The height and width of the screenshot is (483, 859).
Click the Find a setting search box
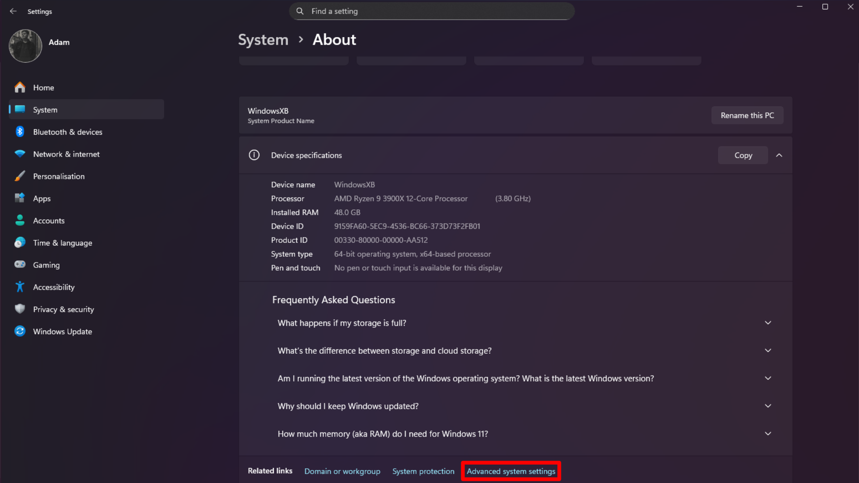[x=431, y=11]
